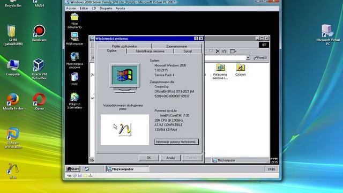Viewport: 343px width, 193px height.
Task: Click the Windows 2000 monitor logo image
Action: pos(125,78)
